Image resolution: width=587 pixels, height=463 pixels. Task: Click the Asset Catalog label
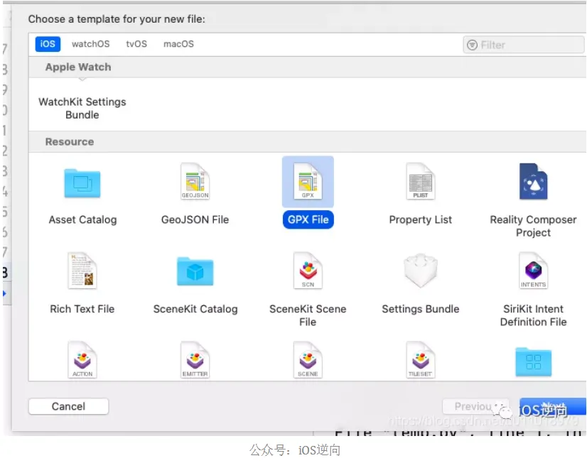tap(82, 219)
